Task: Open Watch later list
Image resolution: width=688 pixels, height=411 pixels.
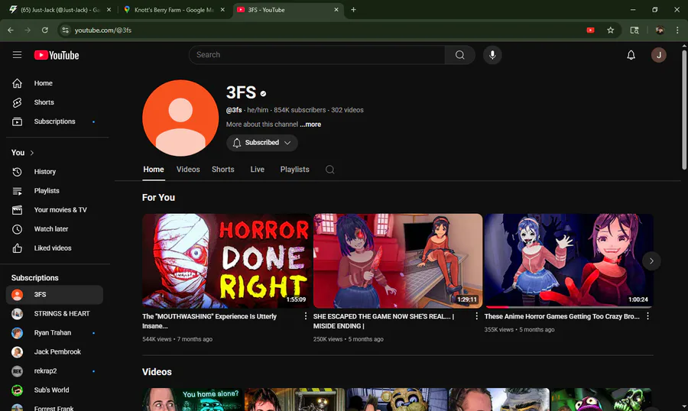Action: [55, 229]
